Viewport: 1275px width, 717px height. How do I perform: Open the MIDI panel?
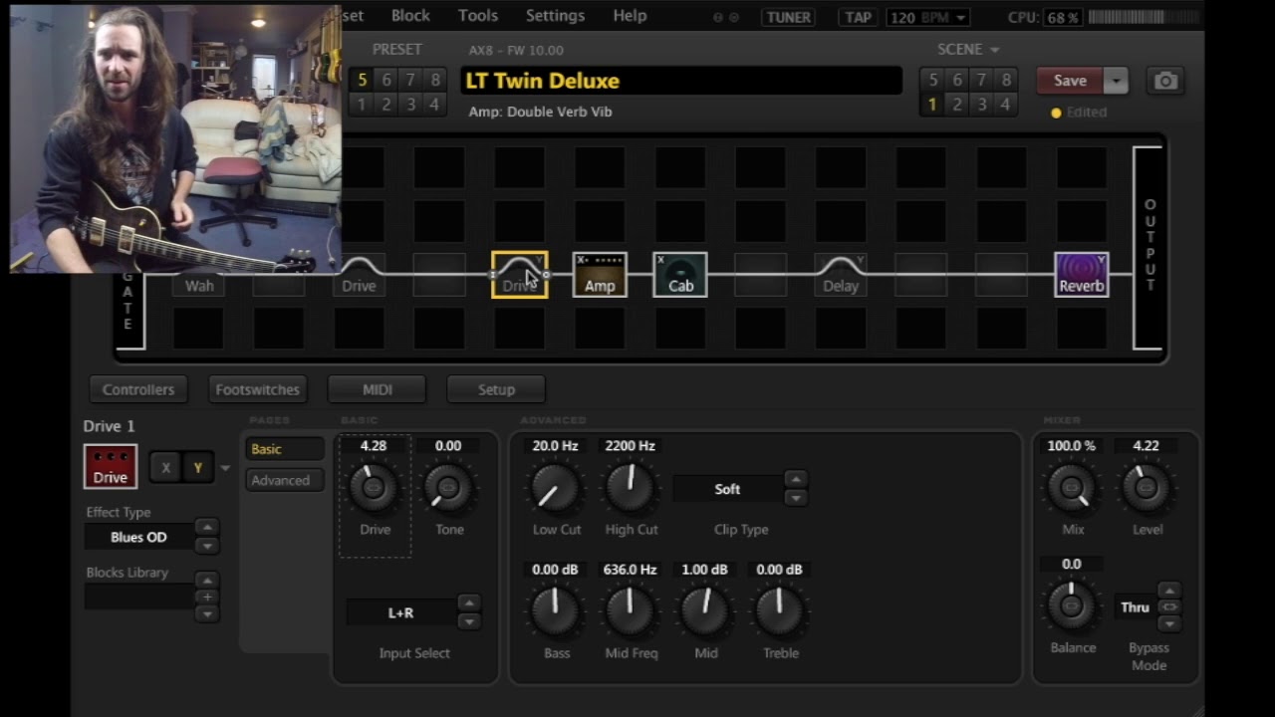coord(378,389)
